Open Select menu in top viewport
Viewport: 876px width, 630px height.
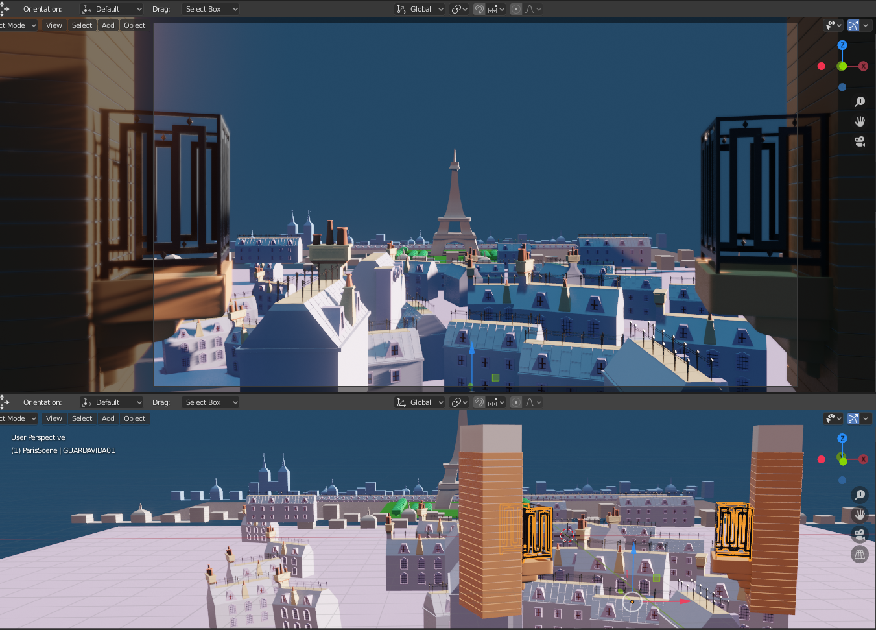82,25
